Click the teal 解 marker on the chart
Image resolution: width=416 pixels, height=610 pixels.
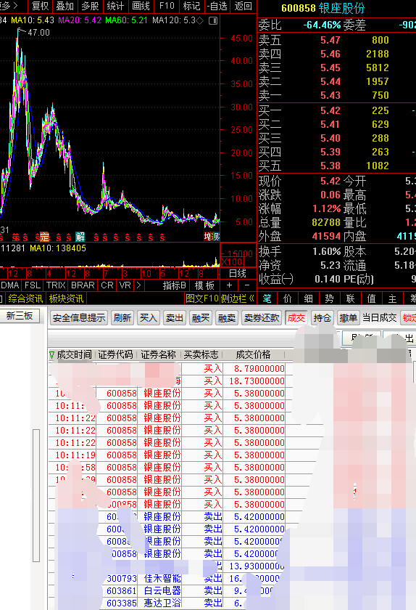[x=80, y=237]
